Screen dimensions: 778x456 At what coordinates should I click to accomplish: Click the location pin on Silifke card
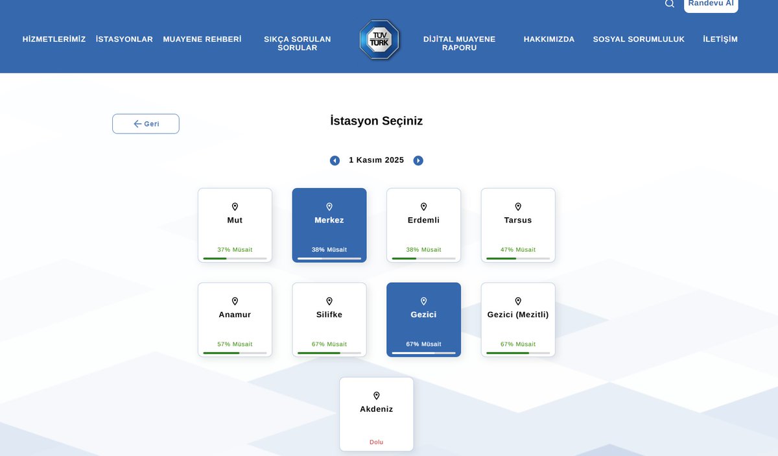[329, 302]
